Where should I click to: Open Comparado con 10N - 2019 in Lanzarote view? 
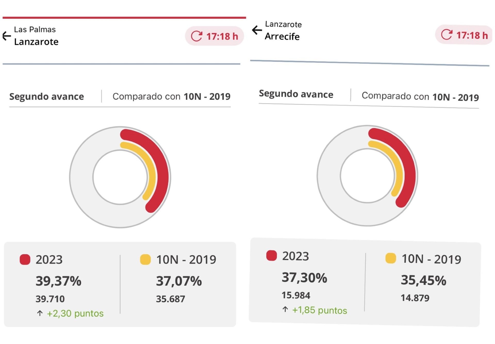point(171,97)
